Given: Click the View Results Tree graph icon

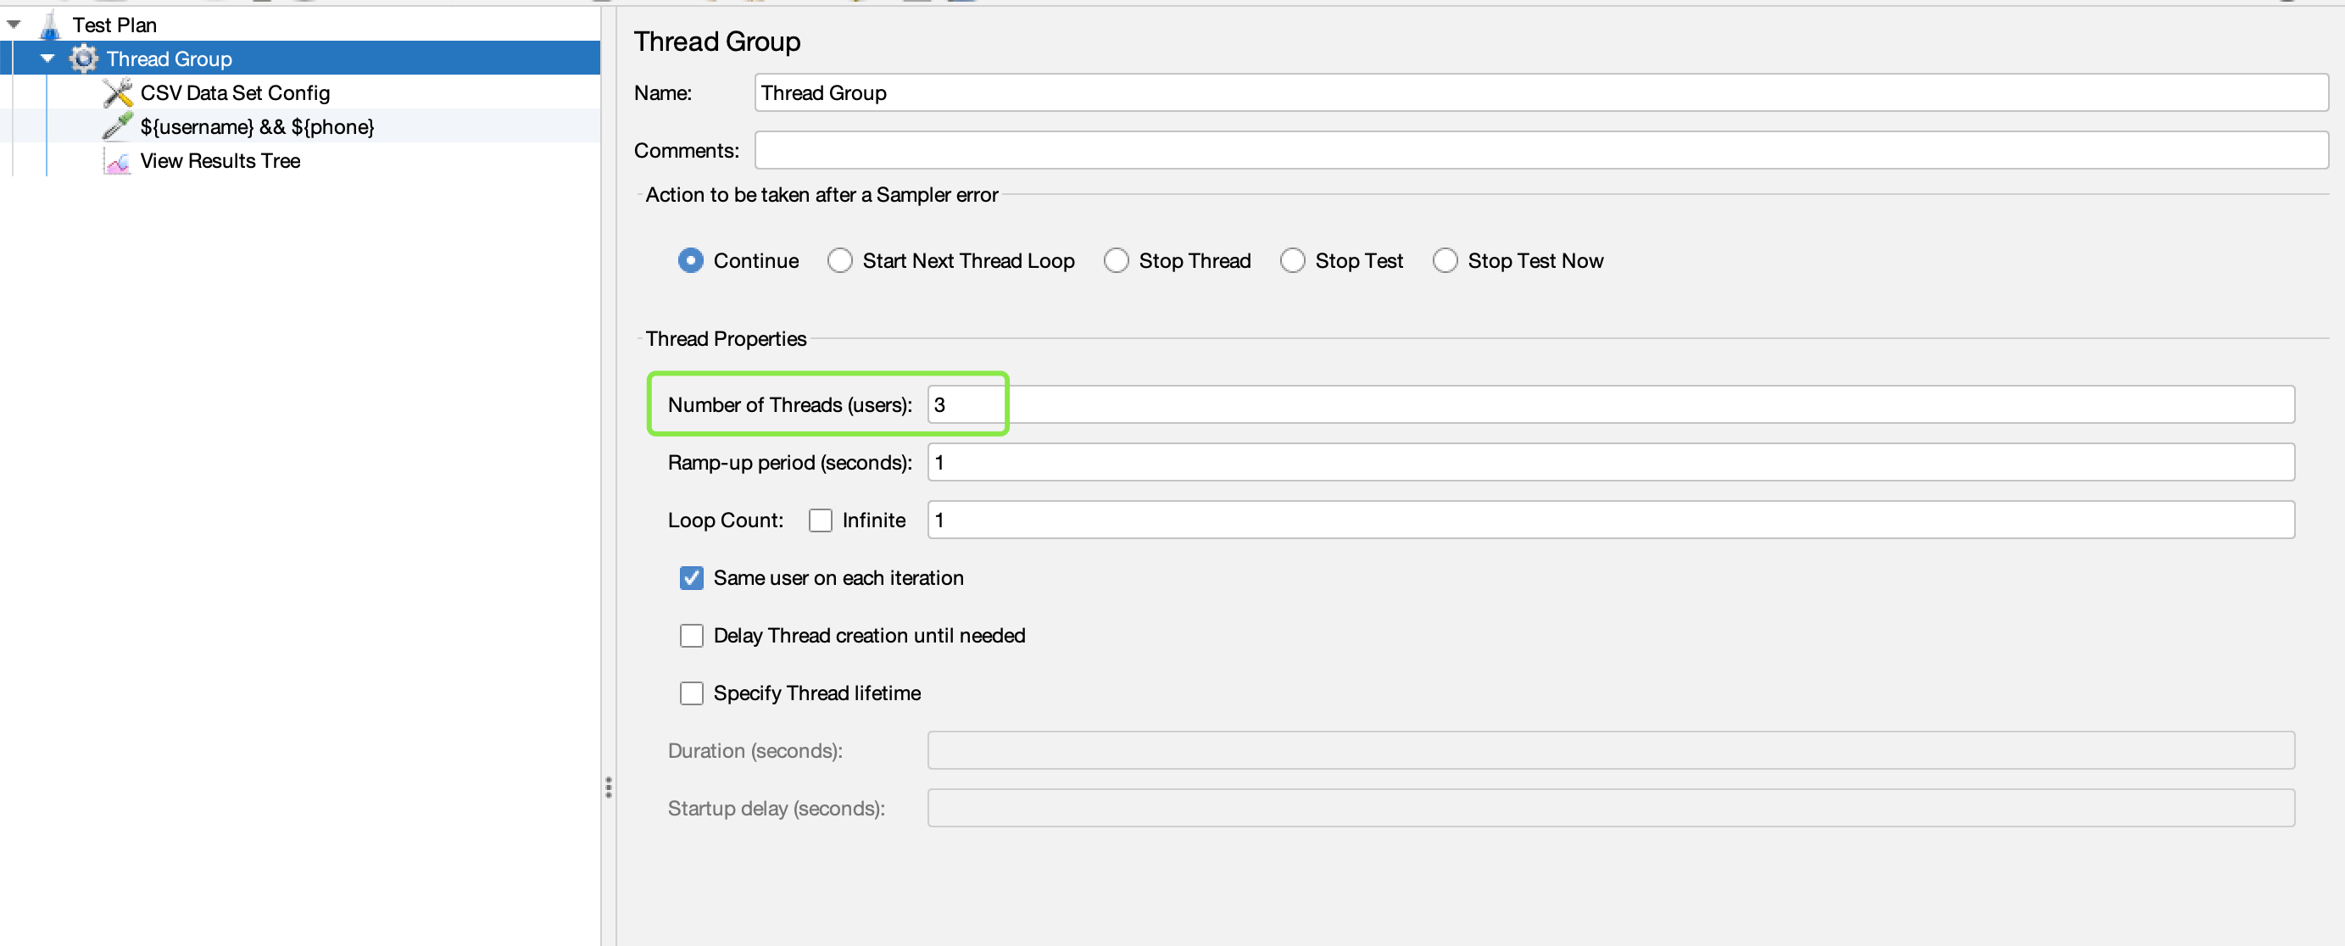Looking at the screenshot, I should 118,161.
